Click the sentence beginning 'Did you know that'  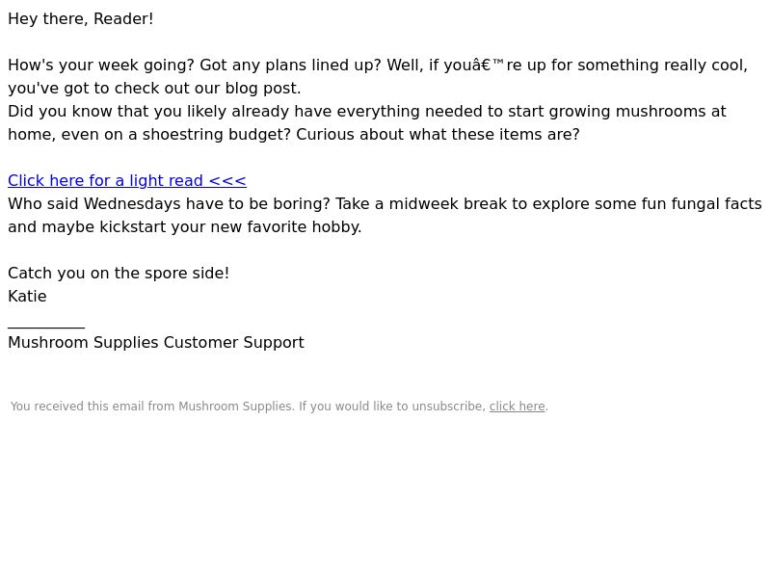click(367, 123)
